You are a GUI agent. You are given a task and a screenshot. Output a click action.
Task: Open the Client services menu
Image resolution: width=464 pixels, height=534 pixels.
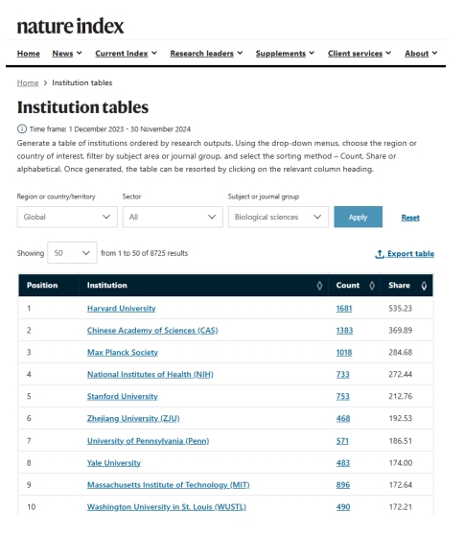[x=360, y=54]
